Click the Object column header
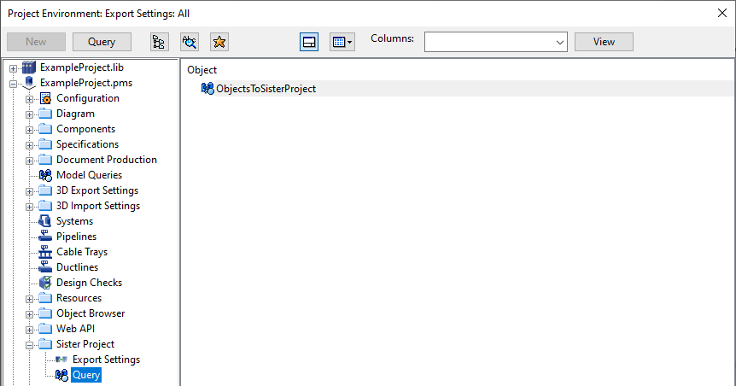Screen dimensions: 736x386 coord(202,70)
